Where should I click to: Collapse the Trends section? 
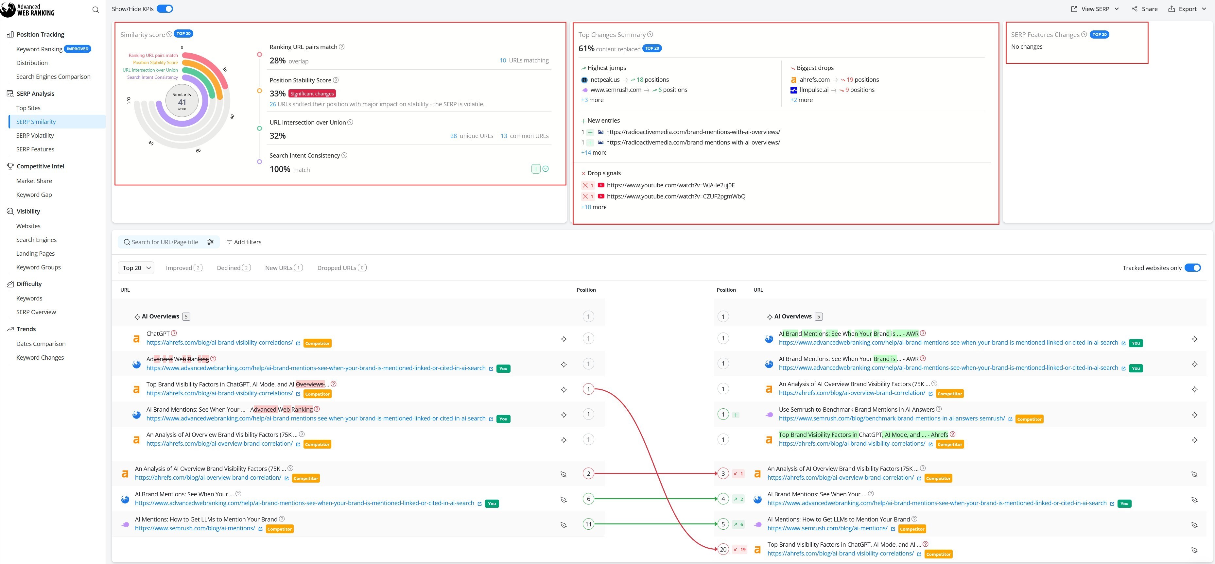pyautogui.click(x=26, y=329)
